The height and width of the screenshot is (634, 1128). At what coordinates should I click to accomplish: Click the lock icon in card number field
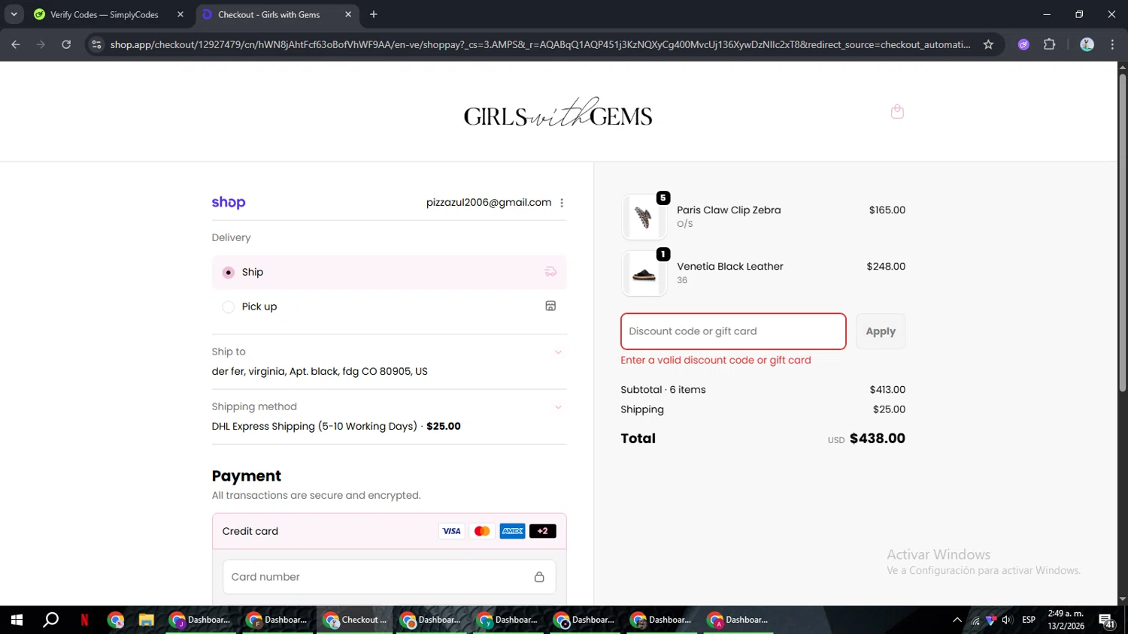point(539,577)
